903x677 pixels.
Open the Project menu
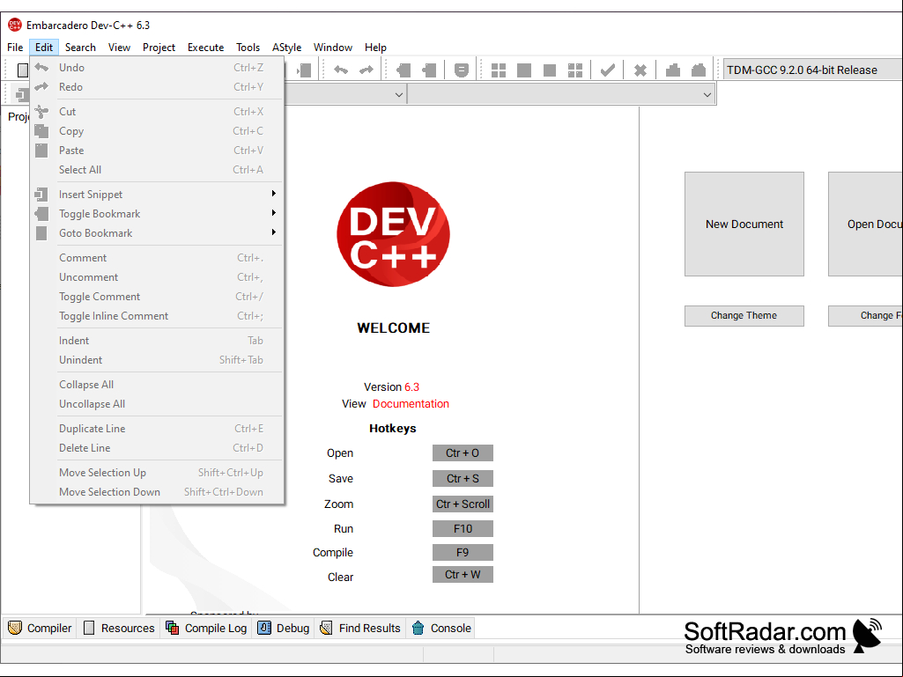click(x=159, y=48)
